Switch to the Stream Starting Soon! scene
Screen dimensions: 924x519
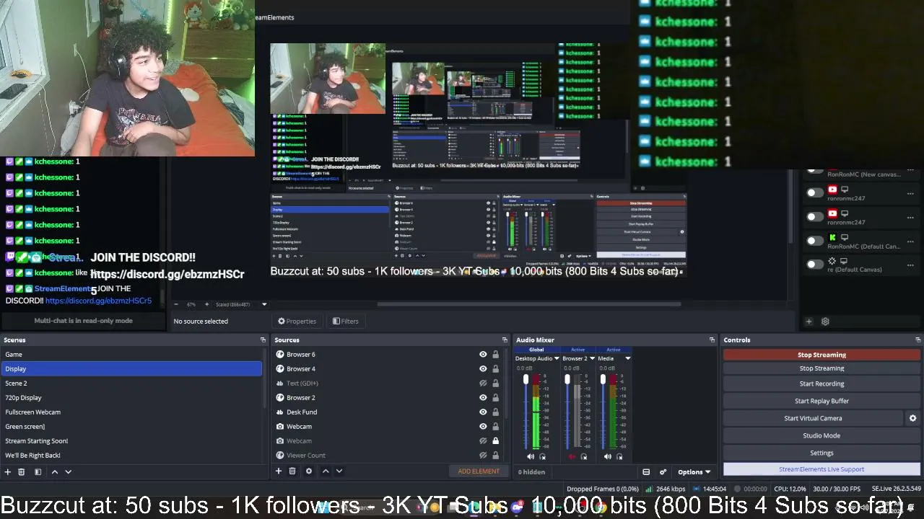pyautogui.click(x=131, y=441)
